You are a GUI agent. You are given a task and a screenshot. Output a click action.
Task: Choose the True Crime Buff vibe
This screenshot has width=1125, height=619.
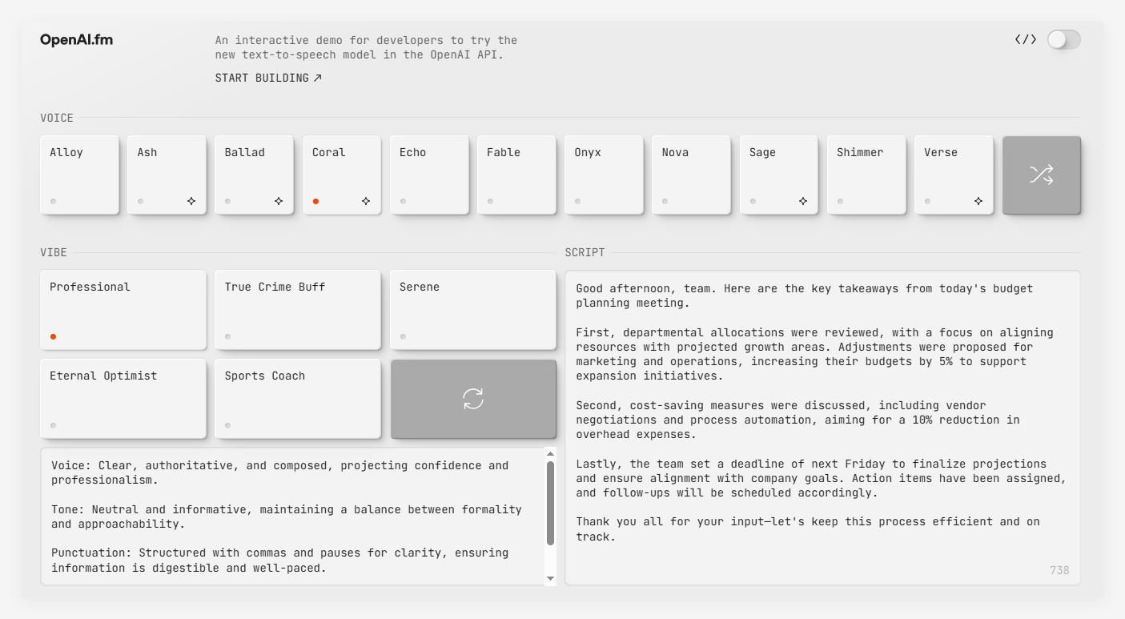click(298, 310)
